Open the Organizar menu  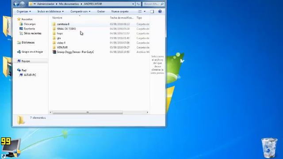[23, 11]
